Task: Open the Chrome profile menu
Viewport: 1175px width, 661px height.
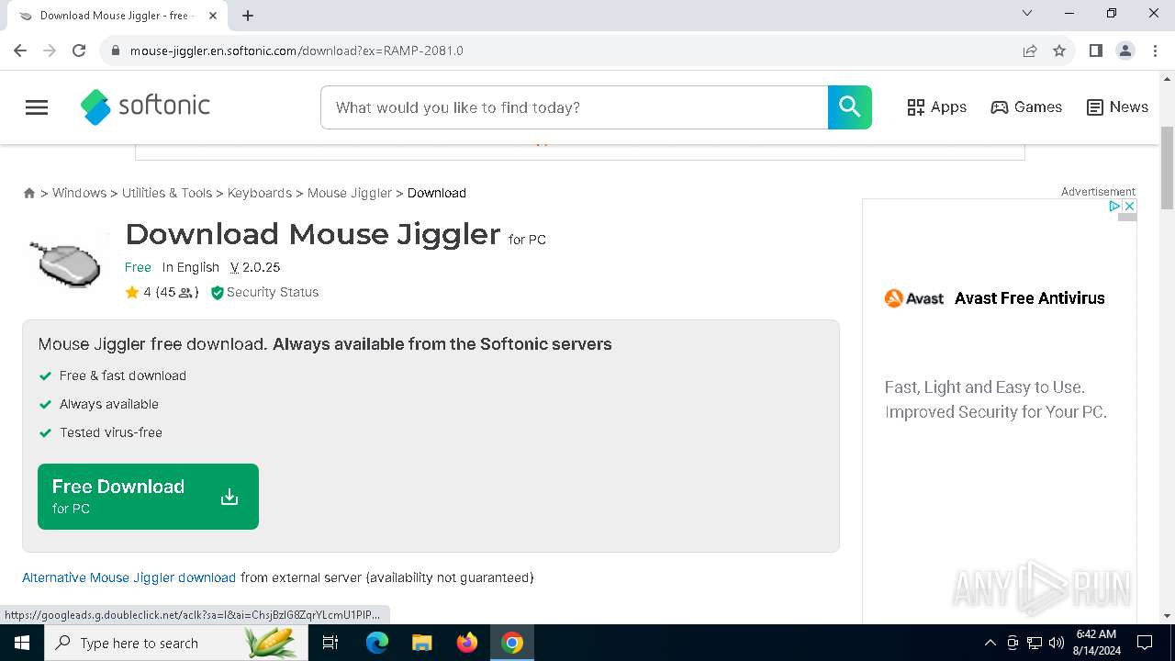Action: 1125,50
